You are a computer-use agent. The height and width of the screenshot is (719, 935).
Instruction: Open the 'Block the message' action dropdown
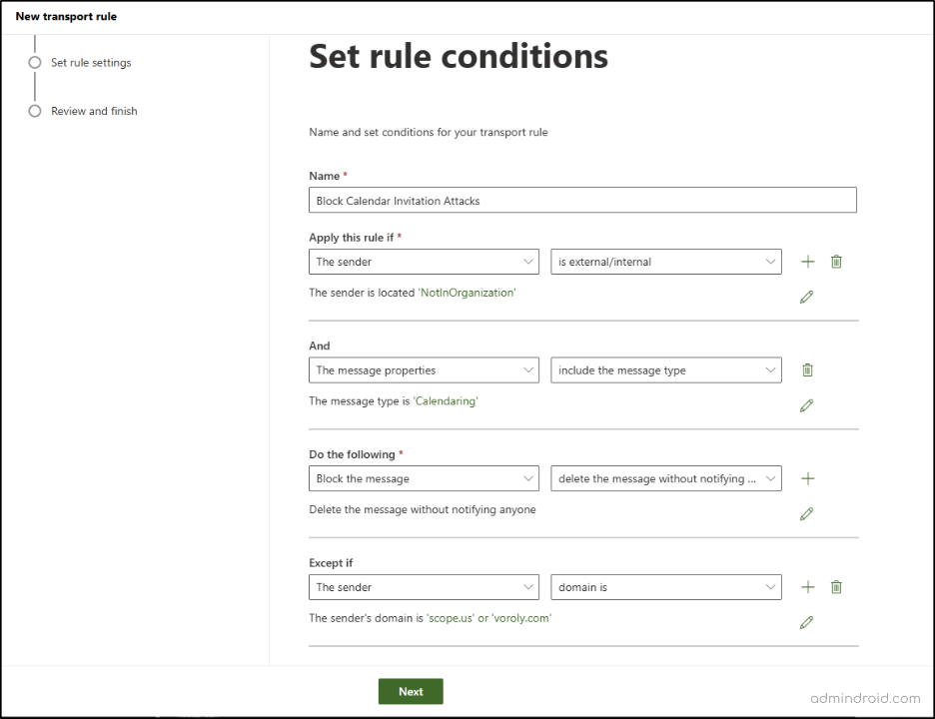click(424, 477)
